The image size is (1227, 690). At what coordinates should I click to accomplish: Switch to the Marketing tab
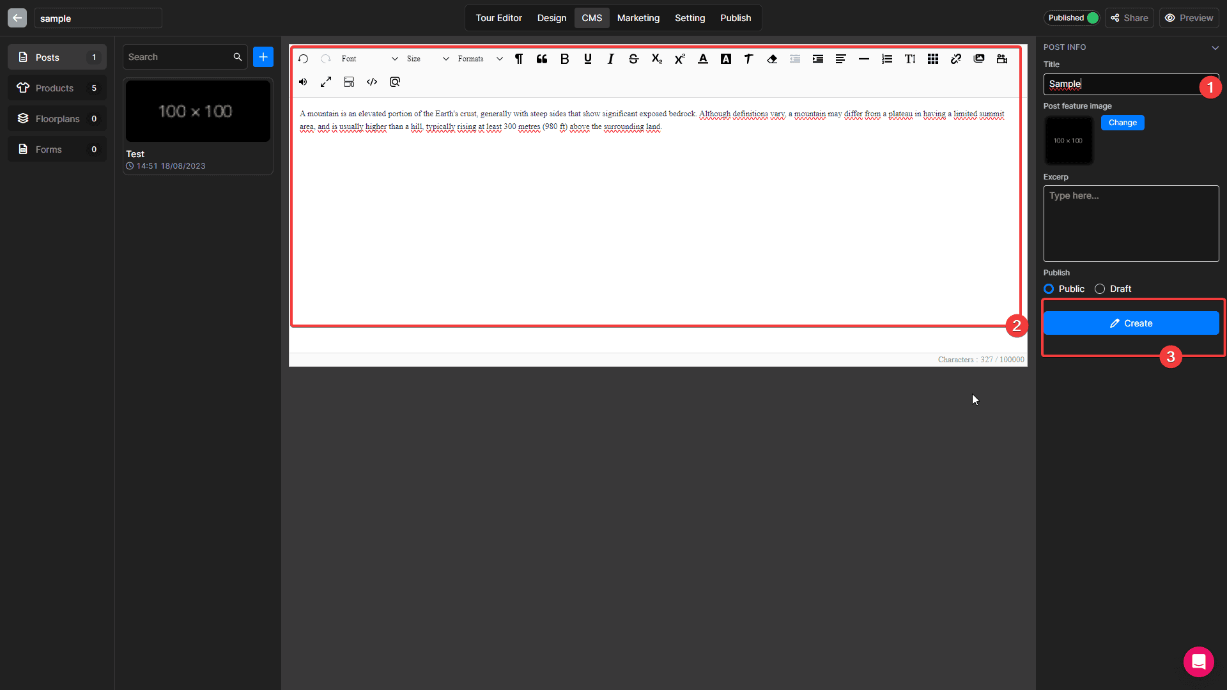click(638, 18)
